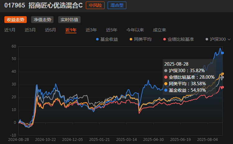Click tooltip value 同类平均：38.58%
The width and height of the screenshot is (233, 144).
tap(185, 84)
